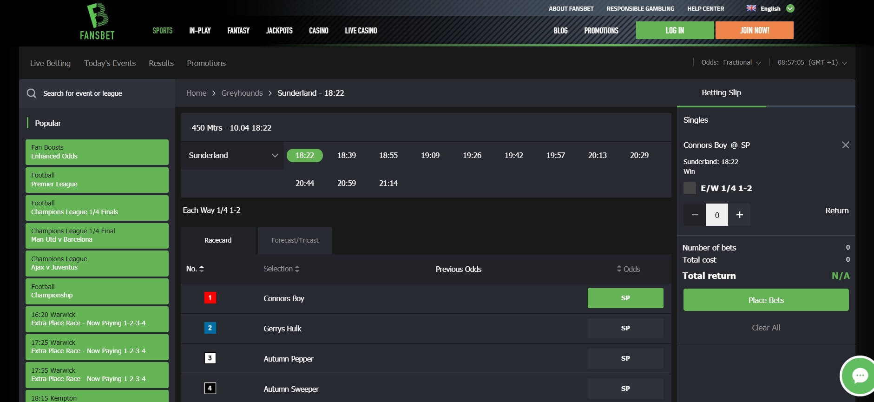The image size is (874, 402).
Task: Select the 19:09 race time
Action: coord(430,155)
